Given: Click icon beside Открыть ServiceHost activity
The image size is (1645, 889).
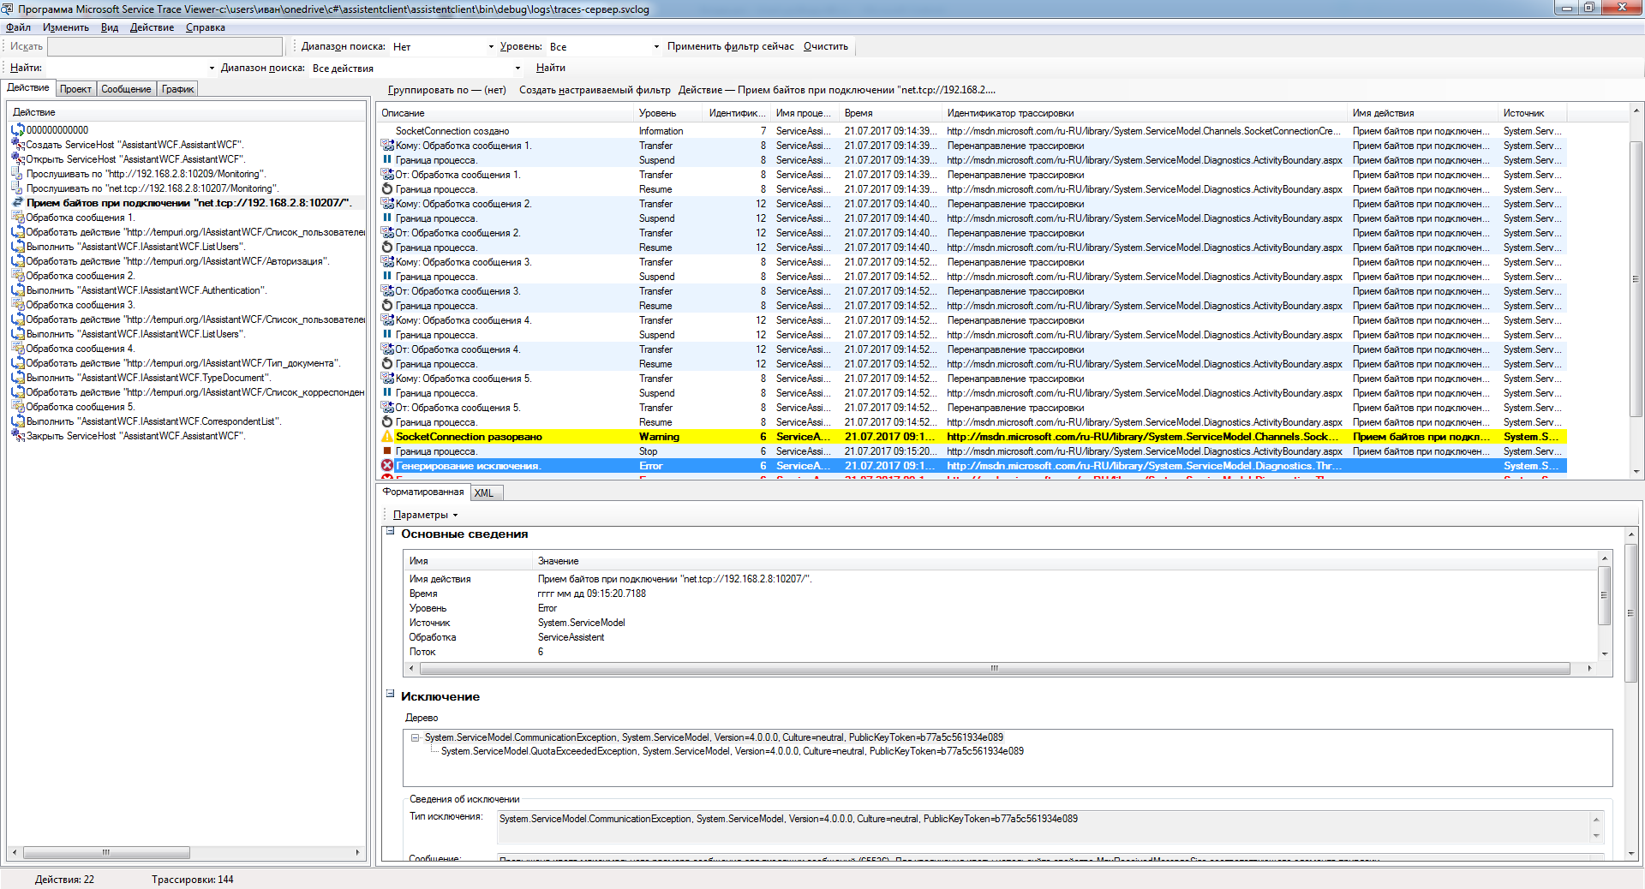Looking at the screenshot, I should [x=18, y=159].
